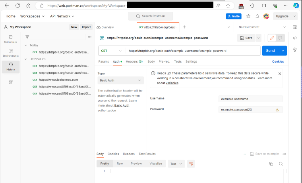Open response options three-dot menu

pos(284,154)
